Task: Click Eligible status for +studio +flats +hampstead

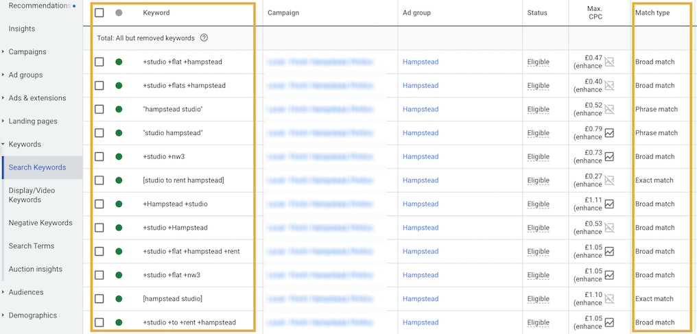Action: click(x=539, y=86)
